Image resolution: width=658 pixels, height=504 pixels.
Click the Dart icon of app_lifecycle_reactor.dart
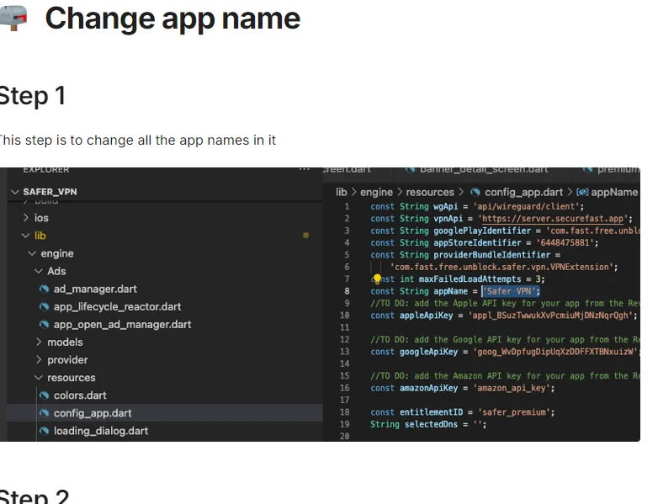point(44,307)
